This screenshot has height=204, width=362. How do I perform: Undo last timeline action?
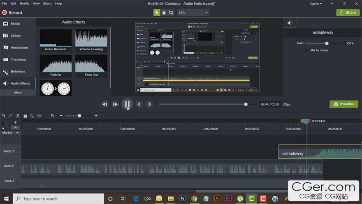[3, 116]
